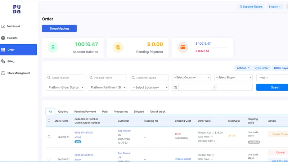
Task: Open Dashboard via its gauge icon
Action: coord(3,26)
